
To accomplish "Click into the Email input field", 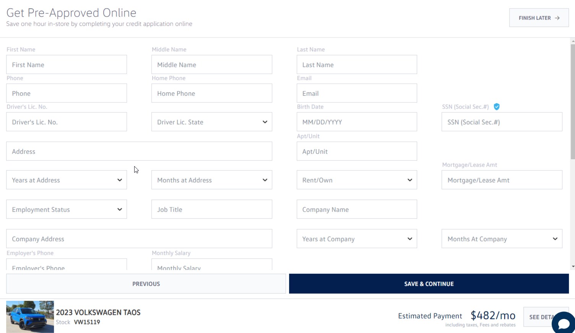I will click(x=357, y=94).
